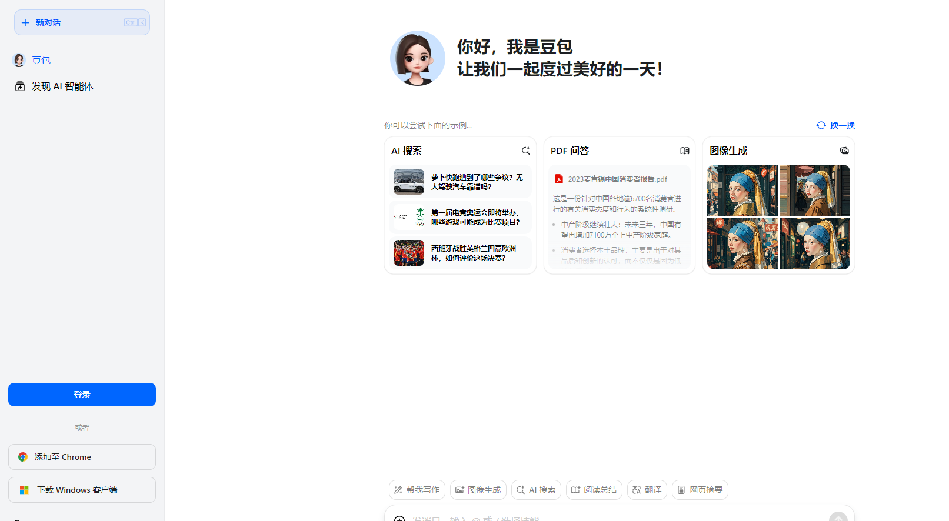Viewport: 949px width, 521px height.
Task: Choose the 翻译 skill chip
Action: click(x=647, y=490)
